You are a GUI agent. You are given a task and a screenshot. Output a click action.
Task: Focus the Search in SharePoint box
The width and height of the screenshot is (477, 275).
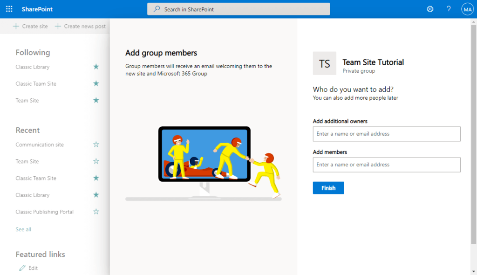point(238,9)
